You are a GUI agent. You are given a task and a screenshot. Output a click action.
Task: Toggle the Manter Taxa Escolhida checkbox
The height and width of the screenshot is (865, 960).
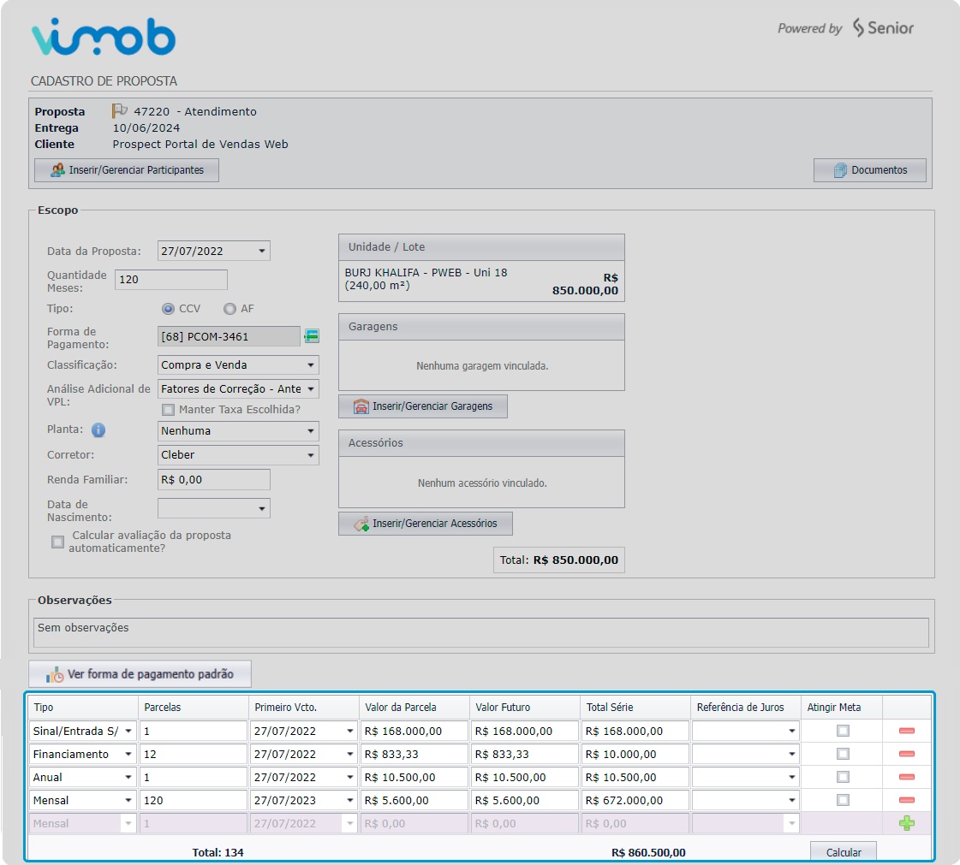tap(168, 410)
